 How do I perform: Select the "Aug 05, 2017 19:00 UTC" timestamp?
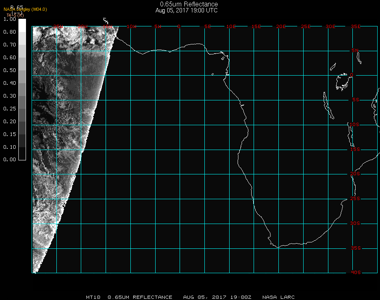(x=186, y=10)
